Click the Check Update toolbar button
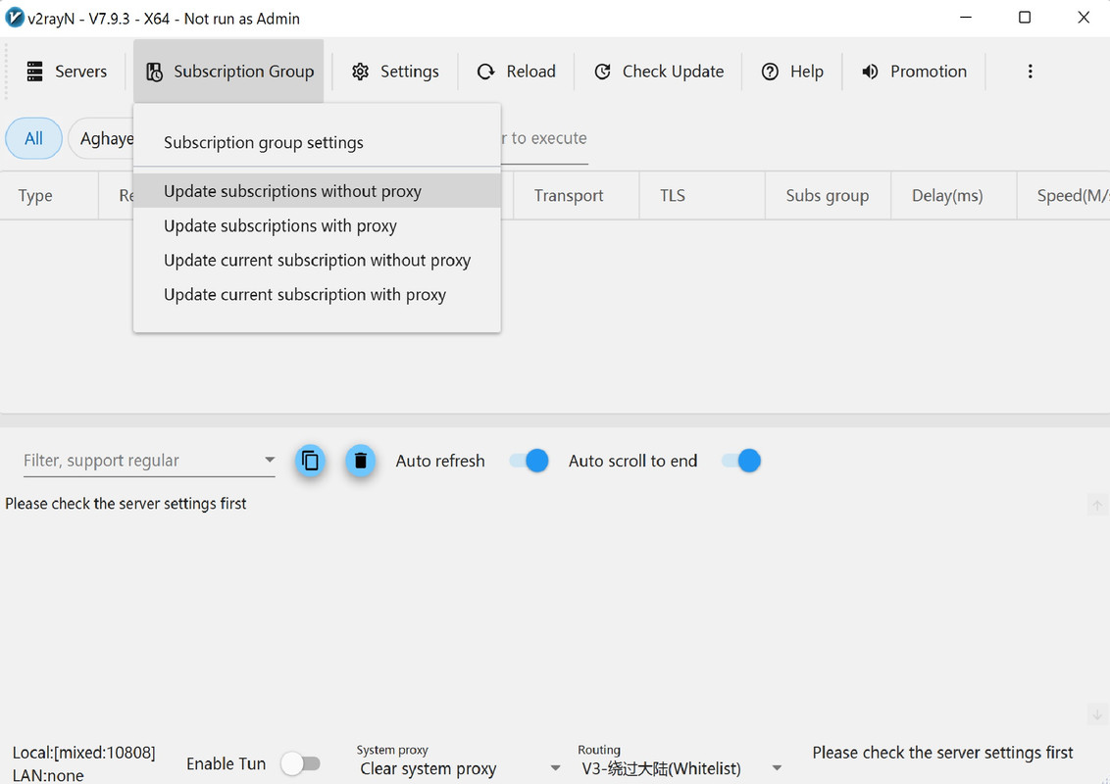Screen dimensions: 1110x784 658,72
